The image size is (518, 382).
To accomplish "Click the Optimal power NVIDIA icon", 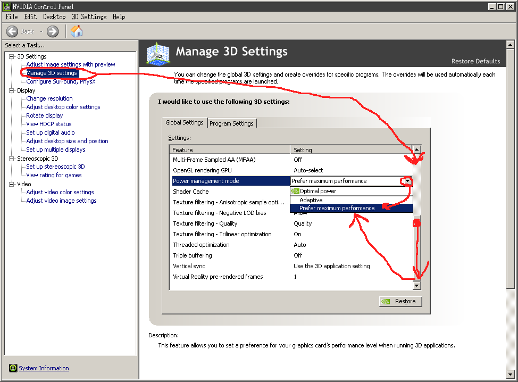I will (x=295, y=191).
